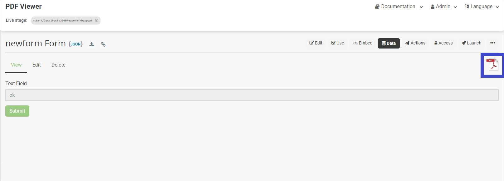Open the JSON view of newform

click(x=76, y=44)
